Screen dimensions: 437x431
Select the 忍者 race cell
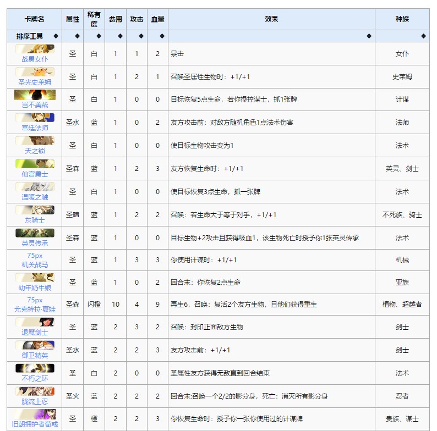click(x=402, y=396)
